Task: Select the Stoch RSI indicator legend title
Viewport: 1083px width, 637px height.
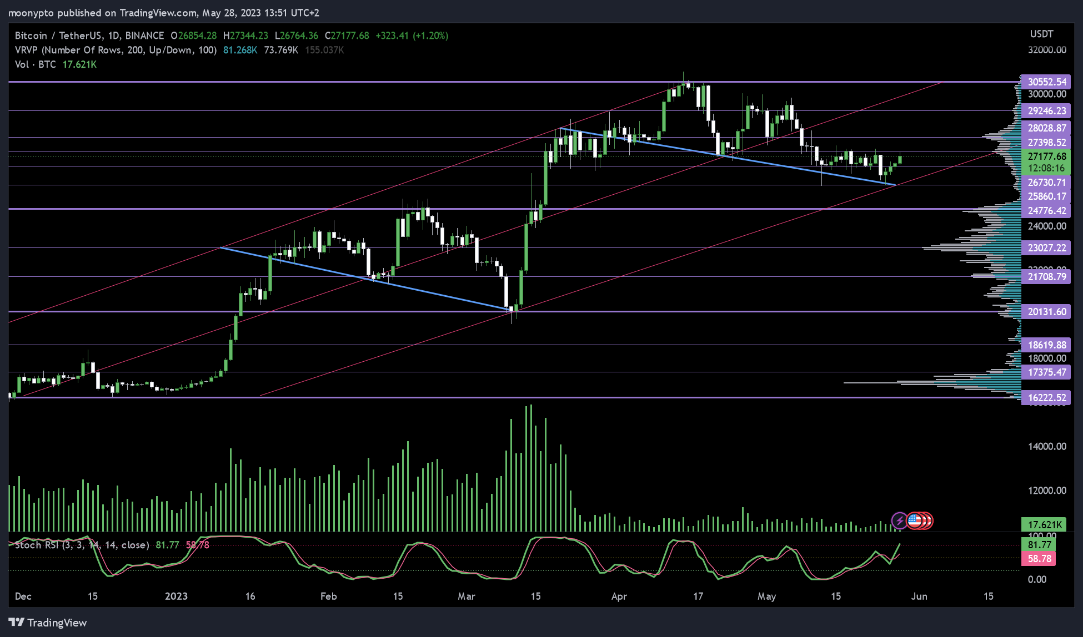Action: click(x=82, y=545)
